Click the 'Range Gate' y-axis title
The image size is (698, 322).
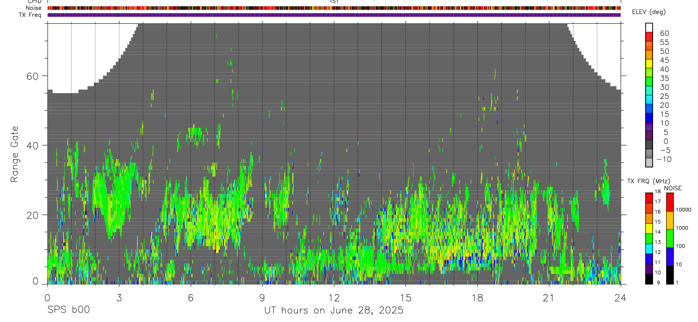coord(16,154)
